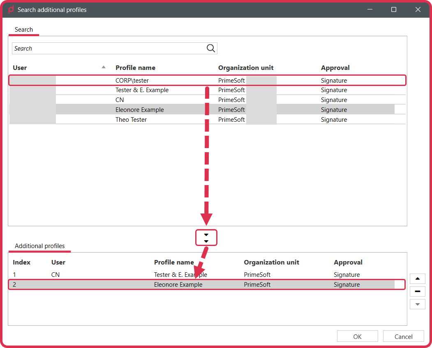Sort by Profile name column header

click(x=135, y=67)
